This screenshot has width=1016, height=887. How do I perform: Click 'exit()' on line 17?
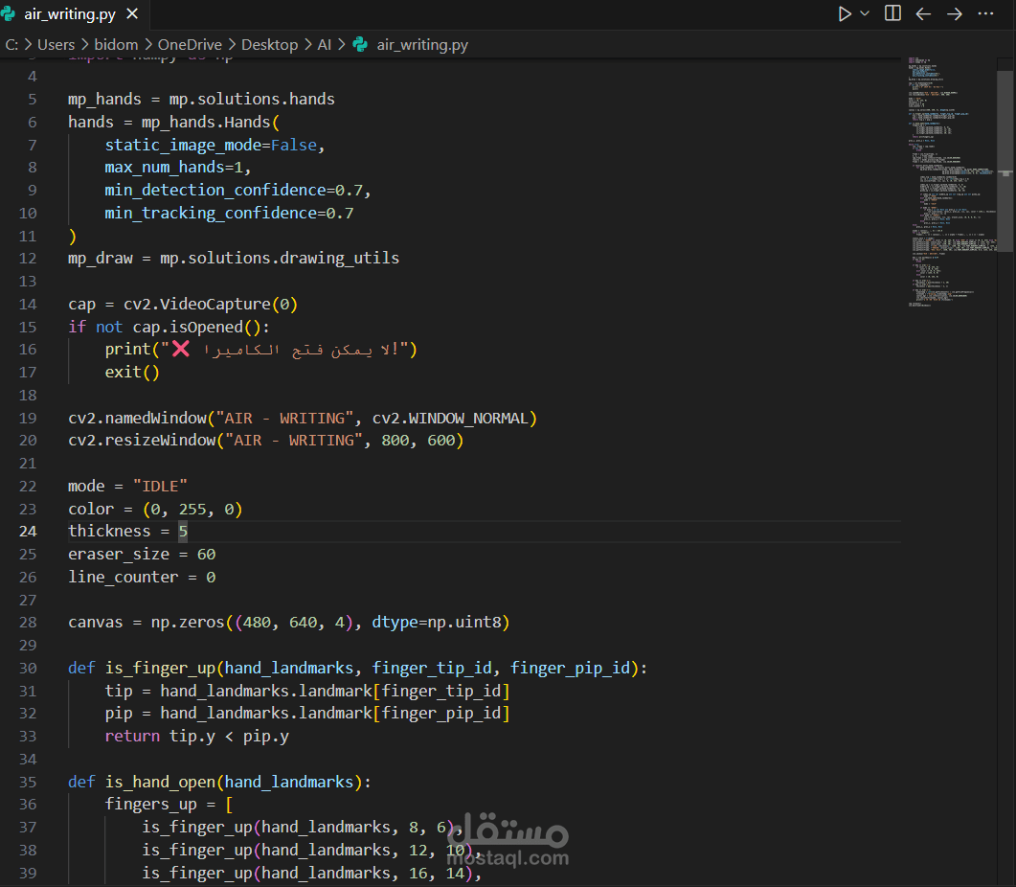coord(132,373)
